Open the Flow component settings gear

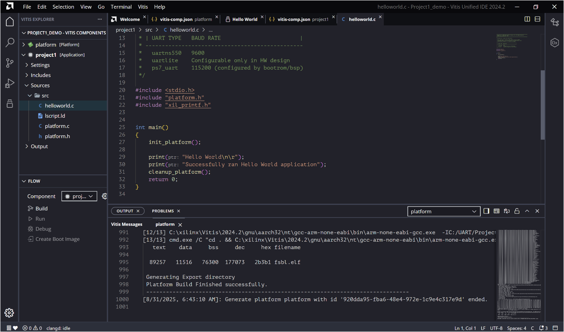coord(104,196)
